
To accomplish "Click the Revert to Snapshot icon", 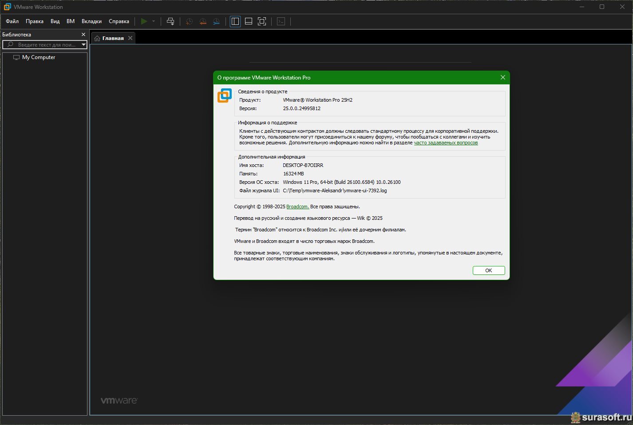I will point(203,21).
